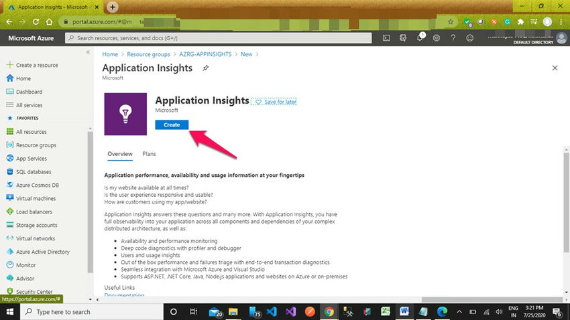
Task: Open Chrome three-dot menu
Action: coord(561,22)
